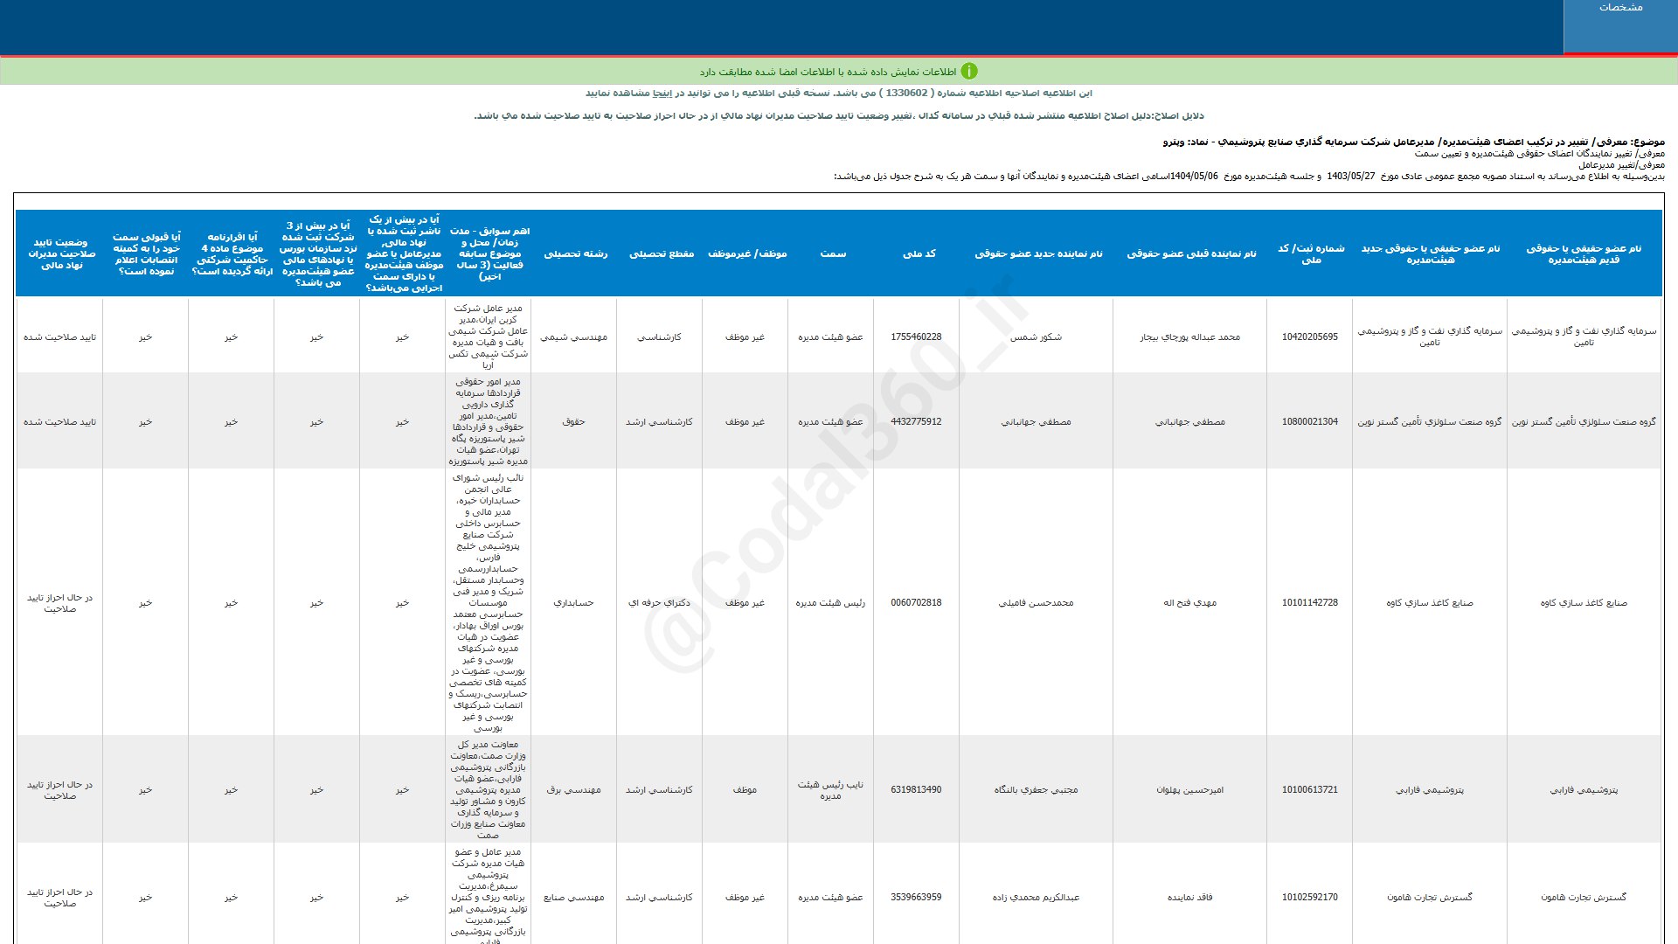
Task: Click the first تایید صلاحیت شده status cell
Action: [x=59, y=337]
